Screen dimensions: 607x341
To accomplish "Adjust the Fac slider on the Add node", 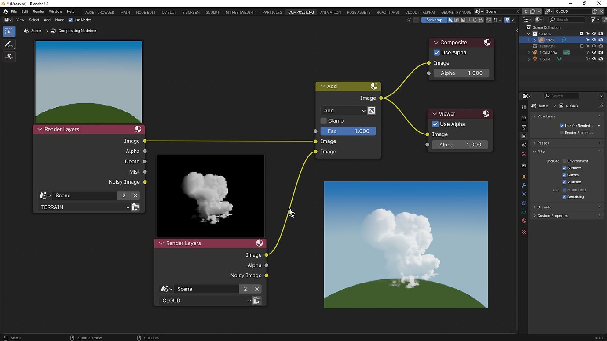I will pyautogui.click(x=348, y=131).
